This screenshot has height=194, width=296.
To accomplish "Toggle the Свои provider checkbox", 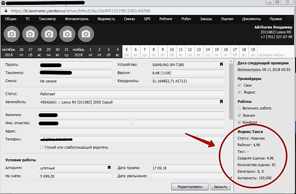I will click(x=239, y=85).
